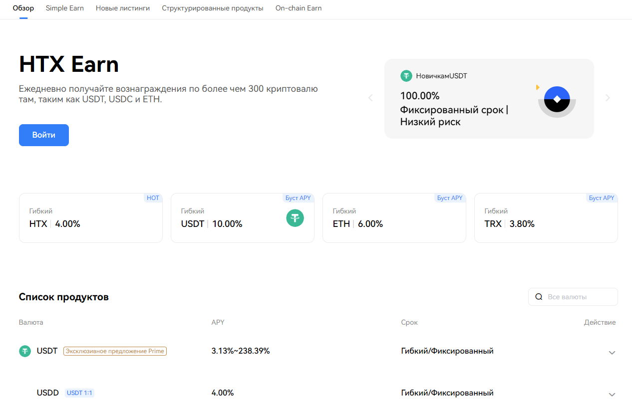Show next banner with right arrow

[x=608, y=98]
